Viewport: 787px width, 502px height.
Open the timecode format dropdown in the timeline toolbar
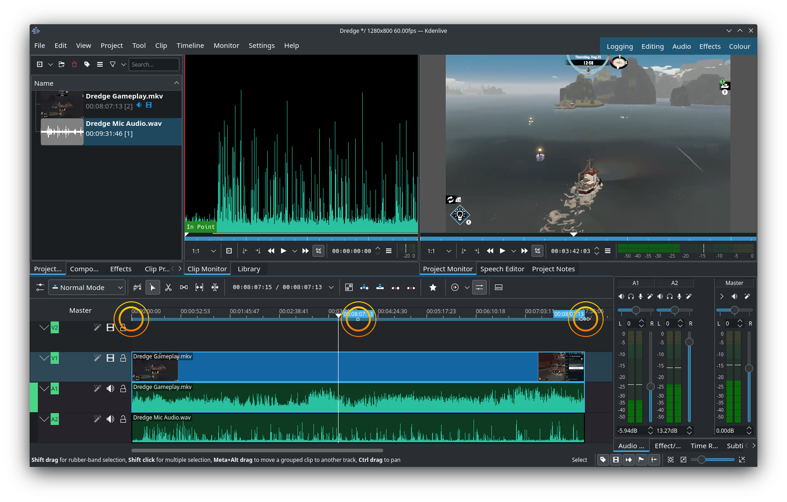331,287
